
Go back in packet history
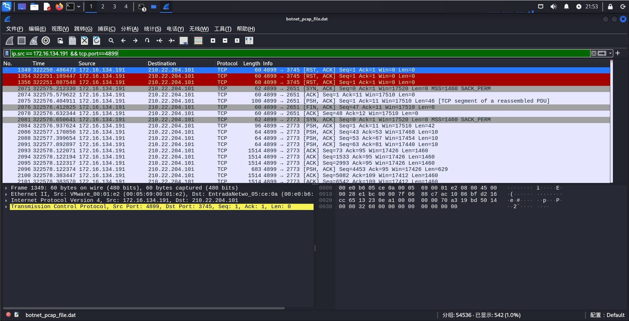123,41
